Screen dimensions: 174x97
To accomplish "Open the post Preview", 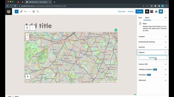I will tap(130, 11).
